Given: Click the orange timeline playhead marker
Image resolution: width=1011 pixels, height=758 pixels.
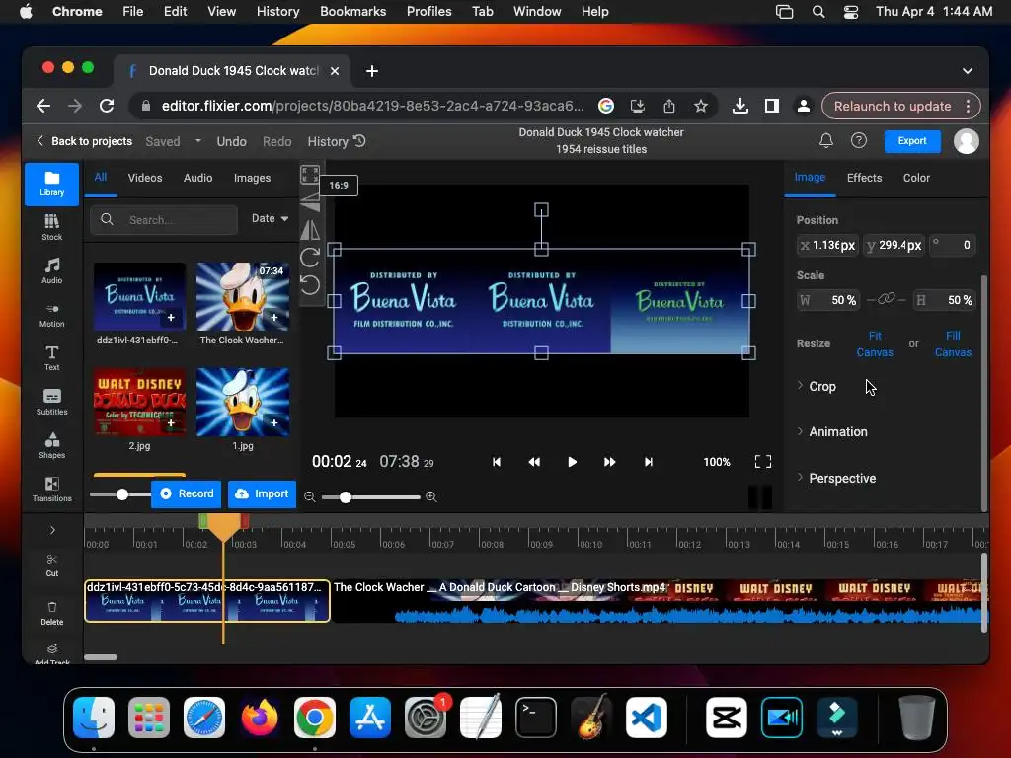Looking at the screenshot, I should [224, 527].
